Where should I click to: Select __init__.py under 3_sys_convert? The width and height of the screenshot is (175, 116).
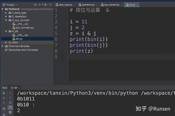(x=22, y=24)
